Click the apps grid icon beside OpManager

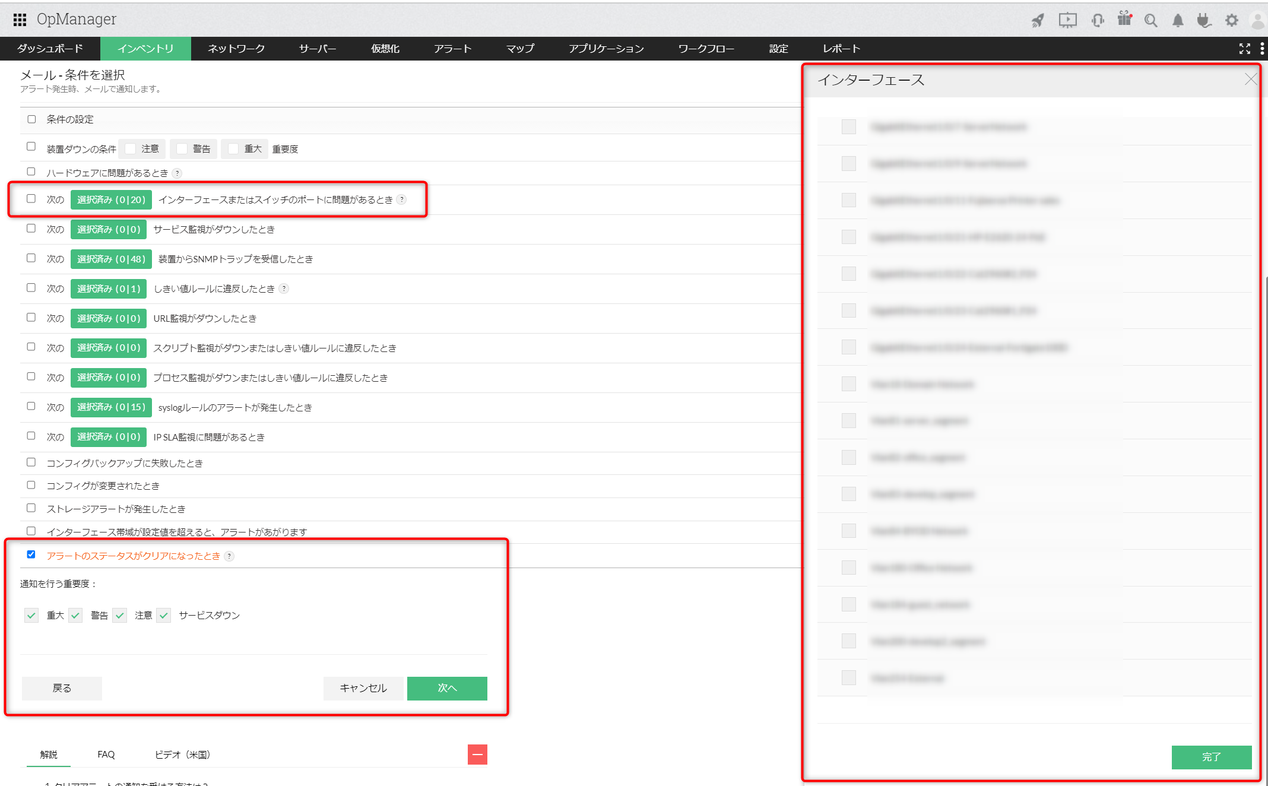(x=20, y=20)
